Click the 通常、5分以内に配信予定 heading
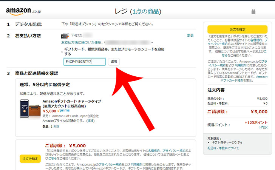Viewport: 275px width, 170px height. pos(45,85)
